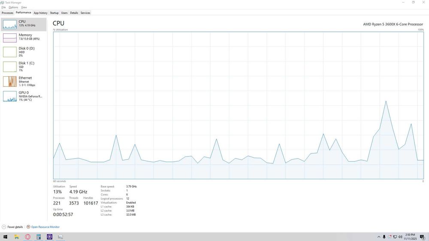
Task: Open the clock showing 2:50 PM
Action: (410, 237)
